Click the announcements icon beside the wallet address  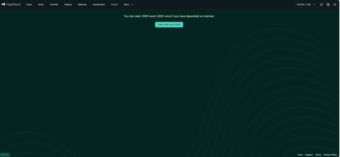(321, 4)
